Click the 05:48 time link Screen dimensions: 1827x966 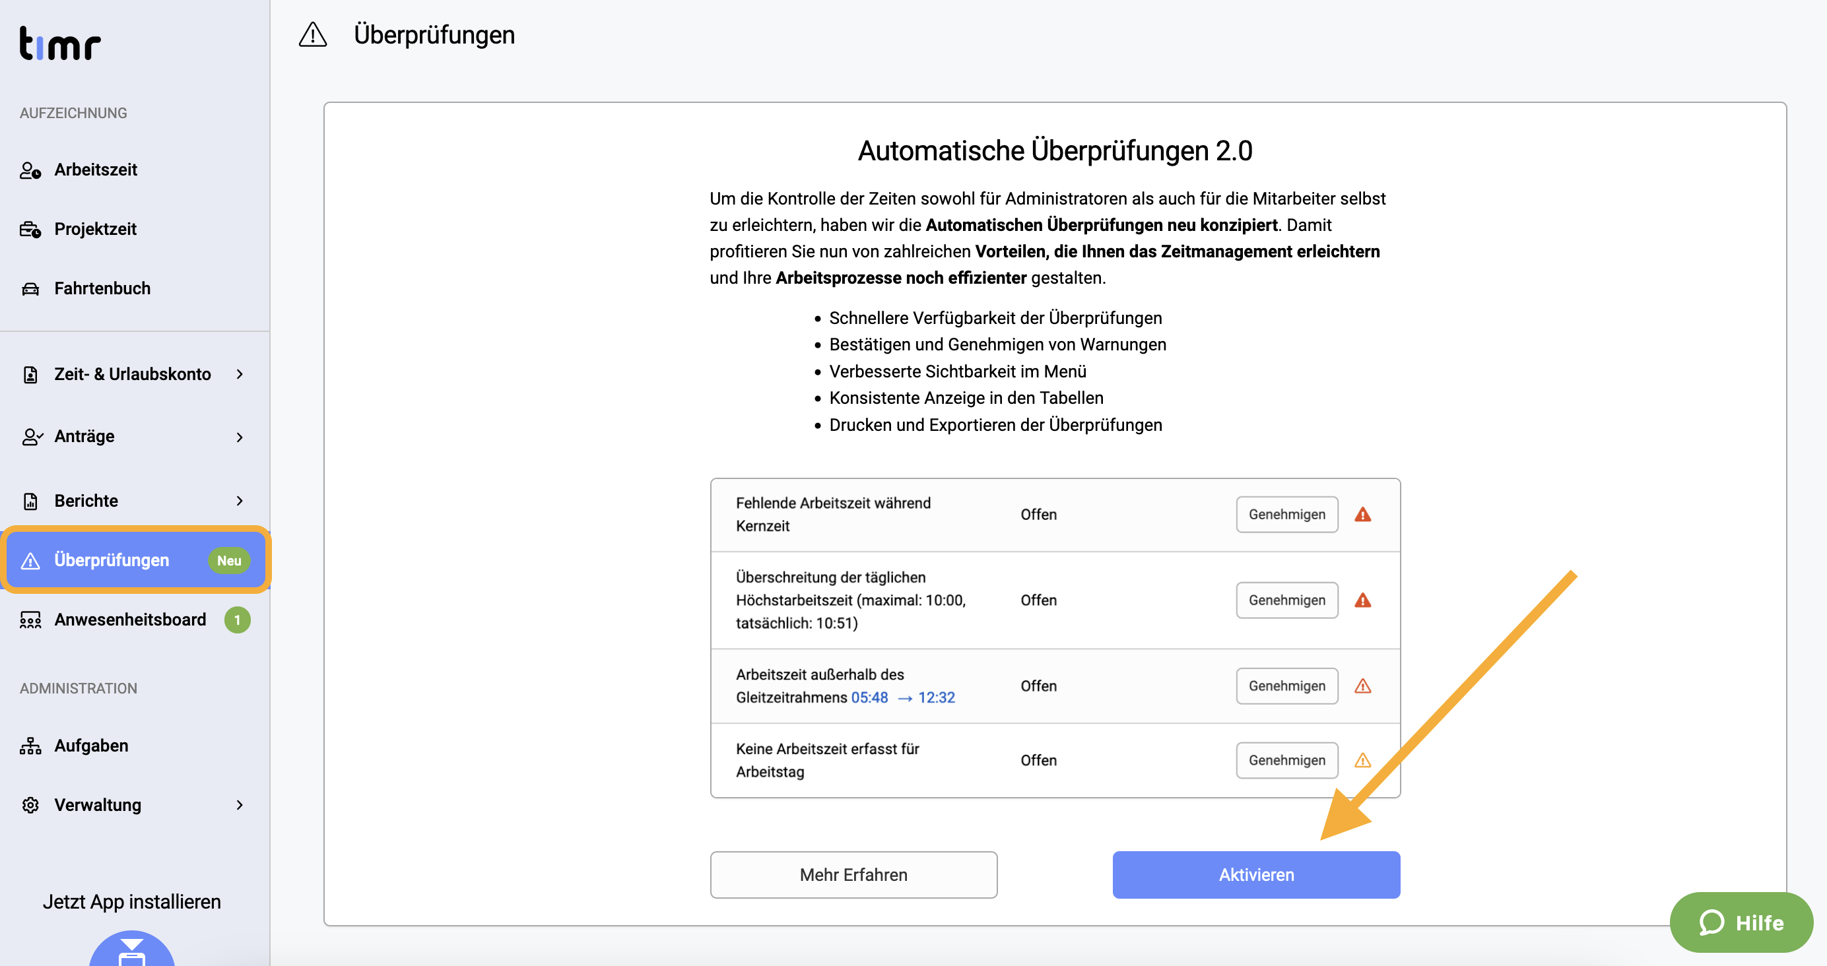point(869,697)
